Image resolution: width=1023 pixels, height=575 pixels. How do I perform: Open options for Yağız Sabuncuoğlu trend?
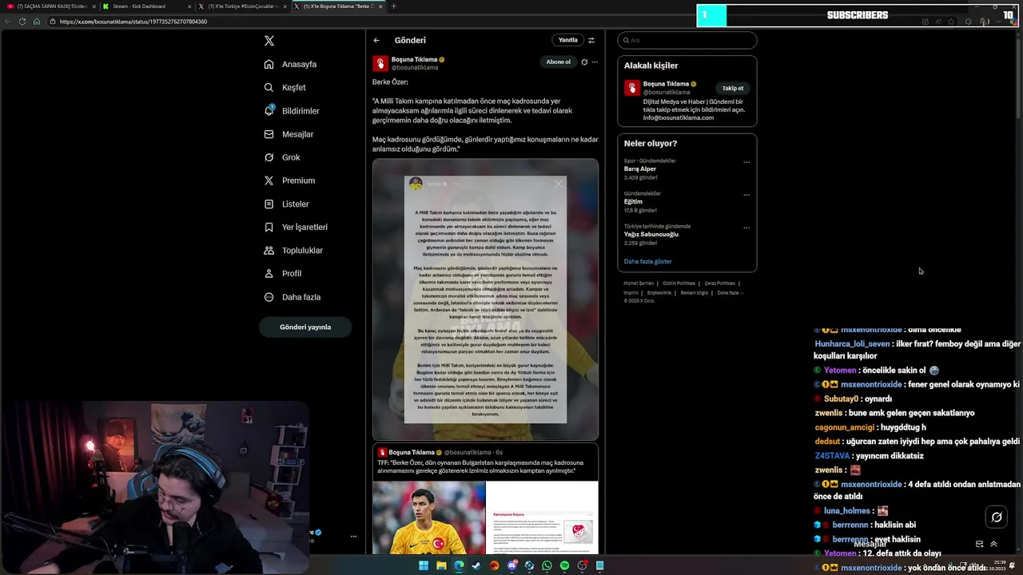point(746,228)
